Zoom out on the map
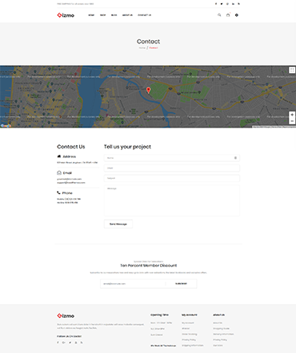The width and height of the screenshot is (296, 353). (292, 121)
